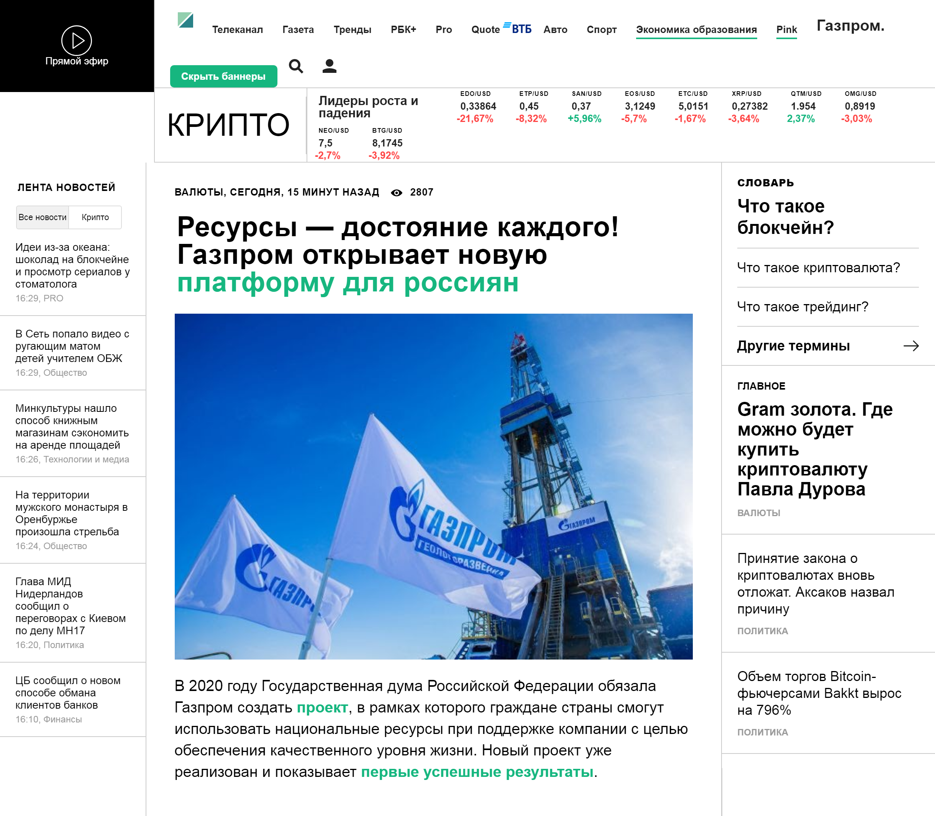935x816 pixels.
Task: Hide banners with Скрыть баннеры button
Action: click(223, 76)
